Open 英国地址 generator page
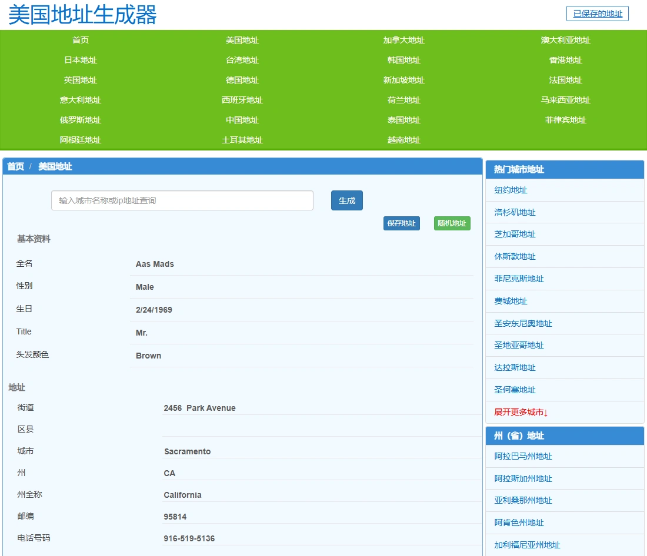The width and height of the screenshot is (647, 556). (81, 80)
